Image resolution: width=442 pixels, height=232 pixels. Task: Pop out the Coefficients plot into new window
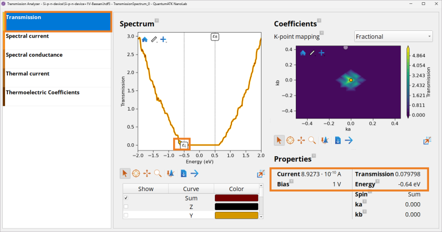tap(427, 140)
